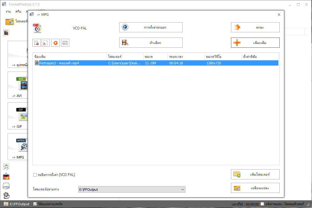Confirm with the OK (ตกลง) button
This screenshot has height=208, width=312.
tap(255, 27)
